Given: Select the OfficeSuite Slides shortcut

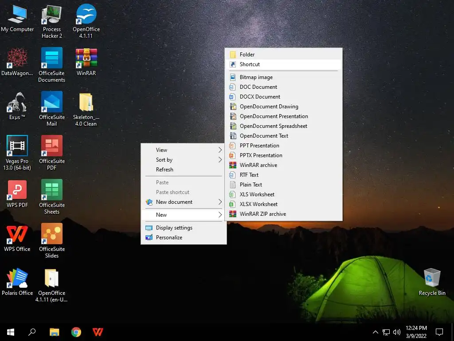Looking at the screenshot, I should 51,241.
